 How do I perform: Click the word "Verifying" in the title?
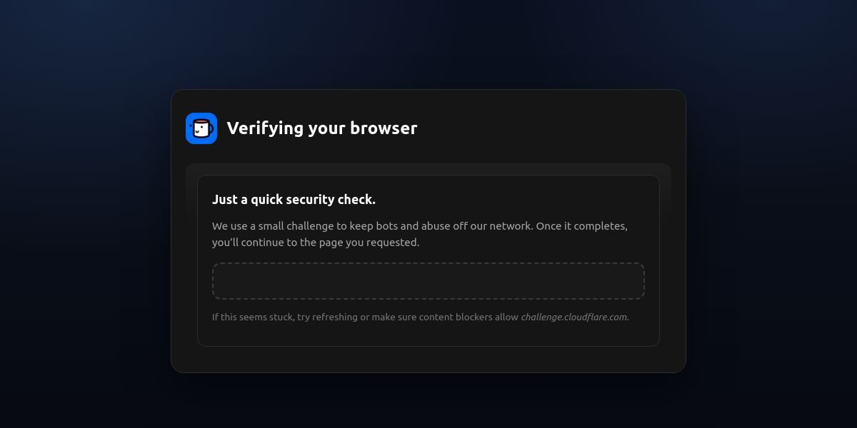(x=265, y=128)
